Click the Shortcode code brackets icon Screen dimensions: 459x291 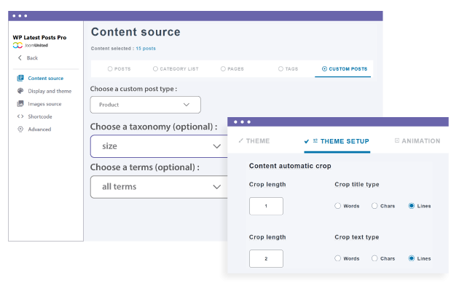click(x=20, y=116)
